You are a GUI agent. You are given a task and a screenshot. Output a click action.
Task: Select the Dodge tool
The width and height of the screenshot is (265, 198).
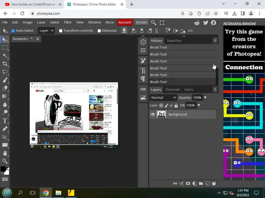tap(5, 112)
